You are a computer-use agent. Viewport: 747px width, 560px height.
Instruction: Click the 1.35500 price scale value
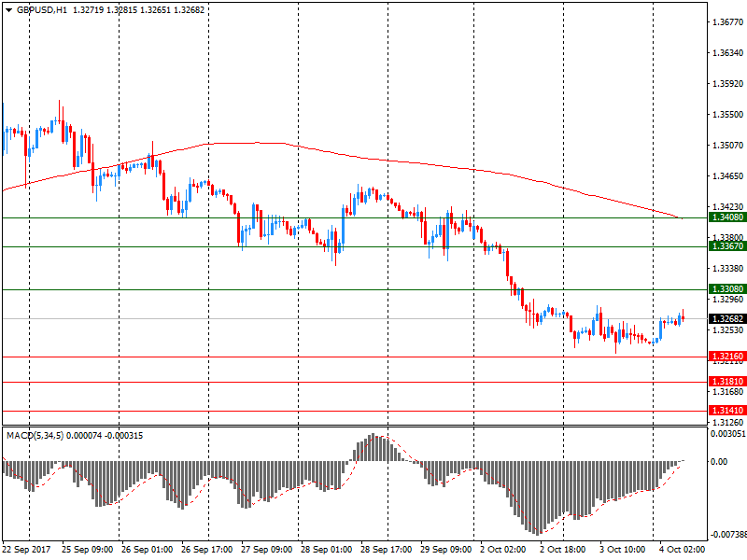point(727,115)
